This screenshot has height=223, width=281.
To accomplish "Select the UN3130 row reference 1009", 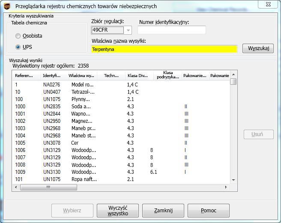I will tap(121, 172).
